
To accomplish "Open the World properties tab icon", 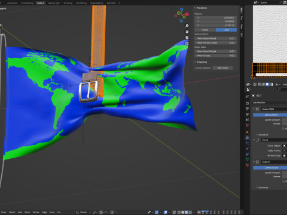I will click(x=248, y=125).
